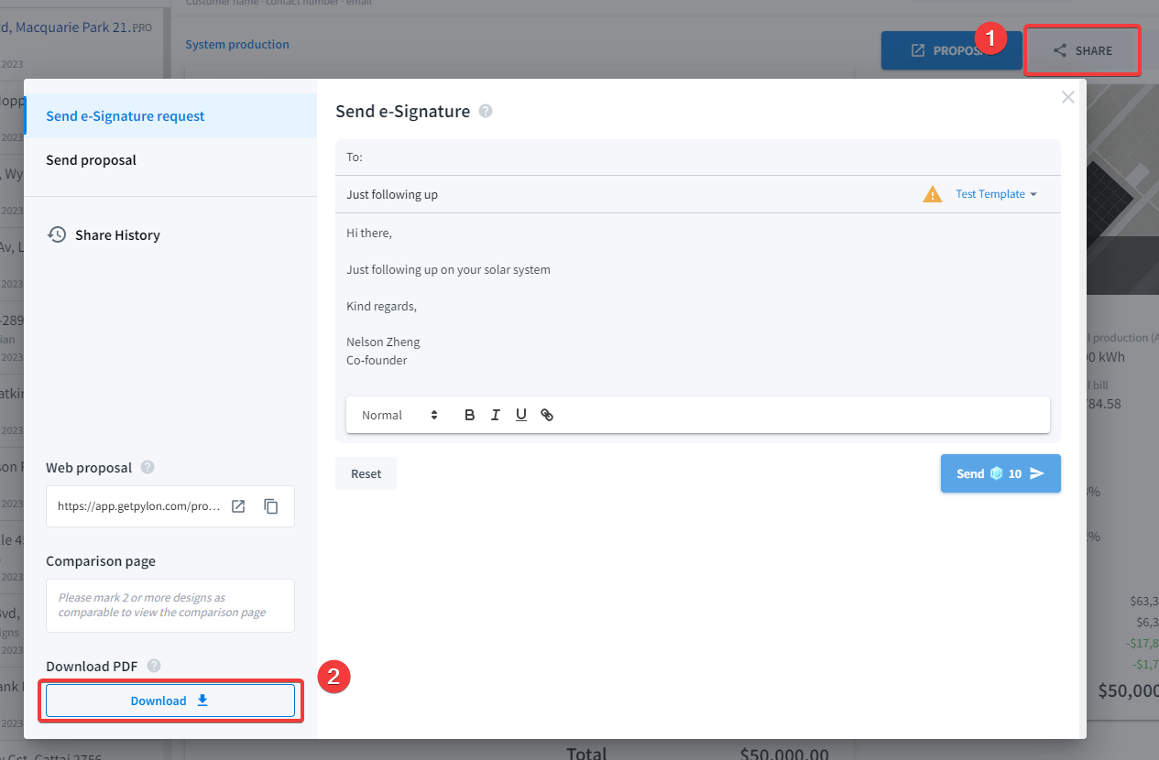Click the To: recipient field
Screen dimensions: 1159x760
tap(698, 157)
